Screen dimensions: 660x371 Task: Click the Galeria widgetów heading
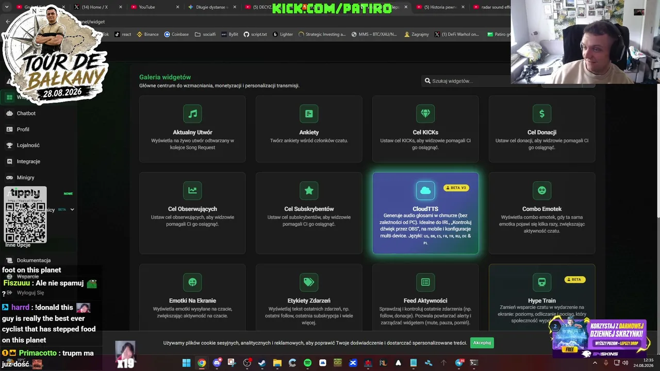coord(165,77)
